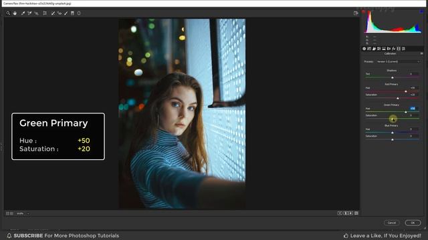Viewport: 428px width, 240px height.
Task: Open the Detail panel tab
Action: (x=374, y=49)
